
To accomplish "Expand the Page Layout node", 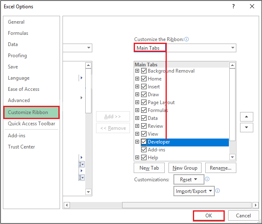I will pyautogui.click(x=137, y=102).
